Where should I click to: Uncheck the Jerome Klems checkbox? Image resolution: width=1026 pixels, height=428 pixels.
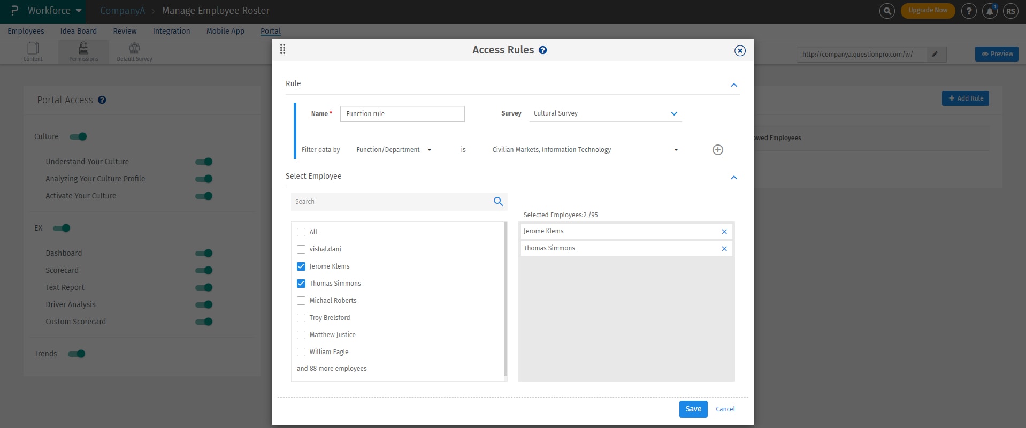(301, 266)
